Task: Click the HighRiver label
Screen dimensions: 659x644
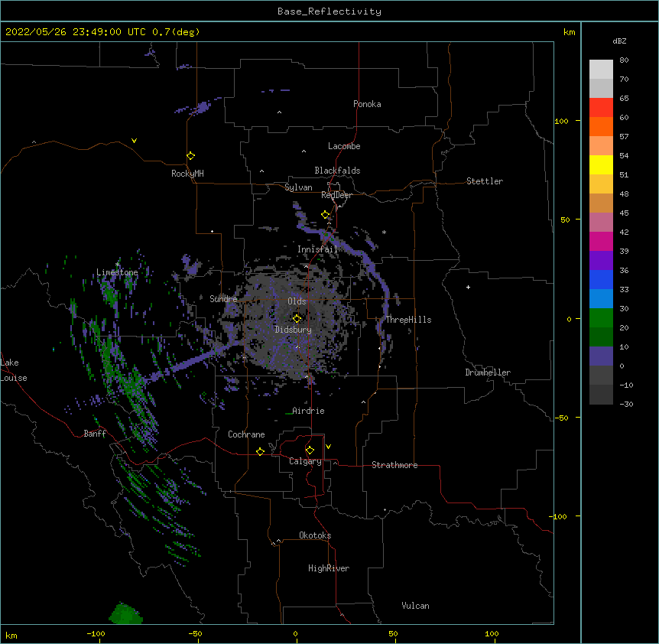Action: click(329, 568)
